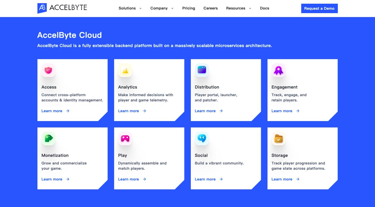375x207 pixels.
Task: Click the Distribution window icon
Action: coord(202,70)
